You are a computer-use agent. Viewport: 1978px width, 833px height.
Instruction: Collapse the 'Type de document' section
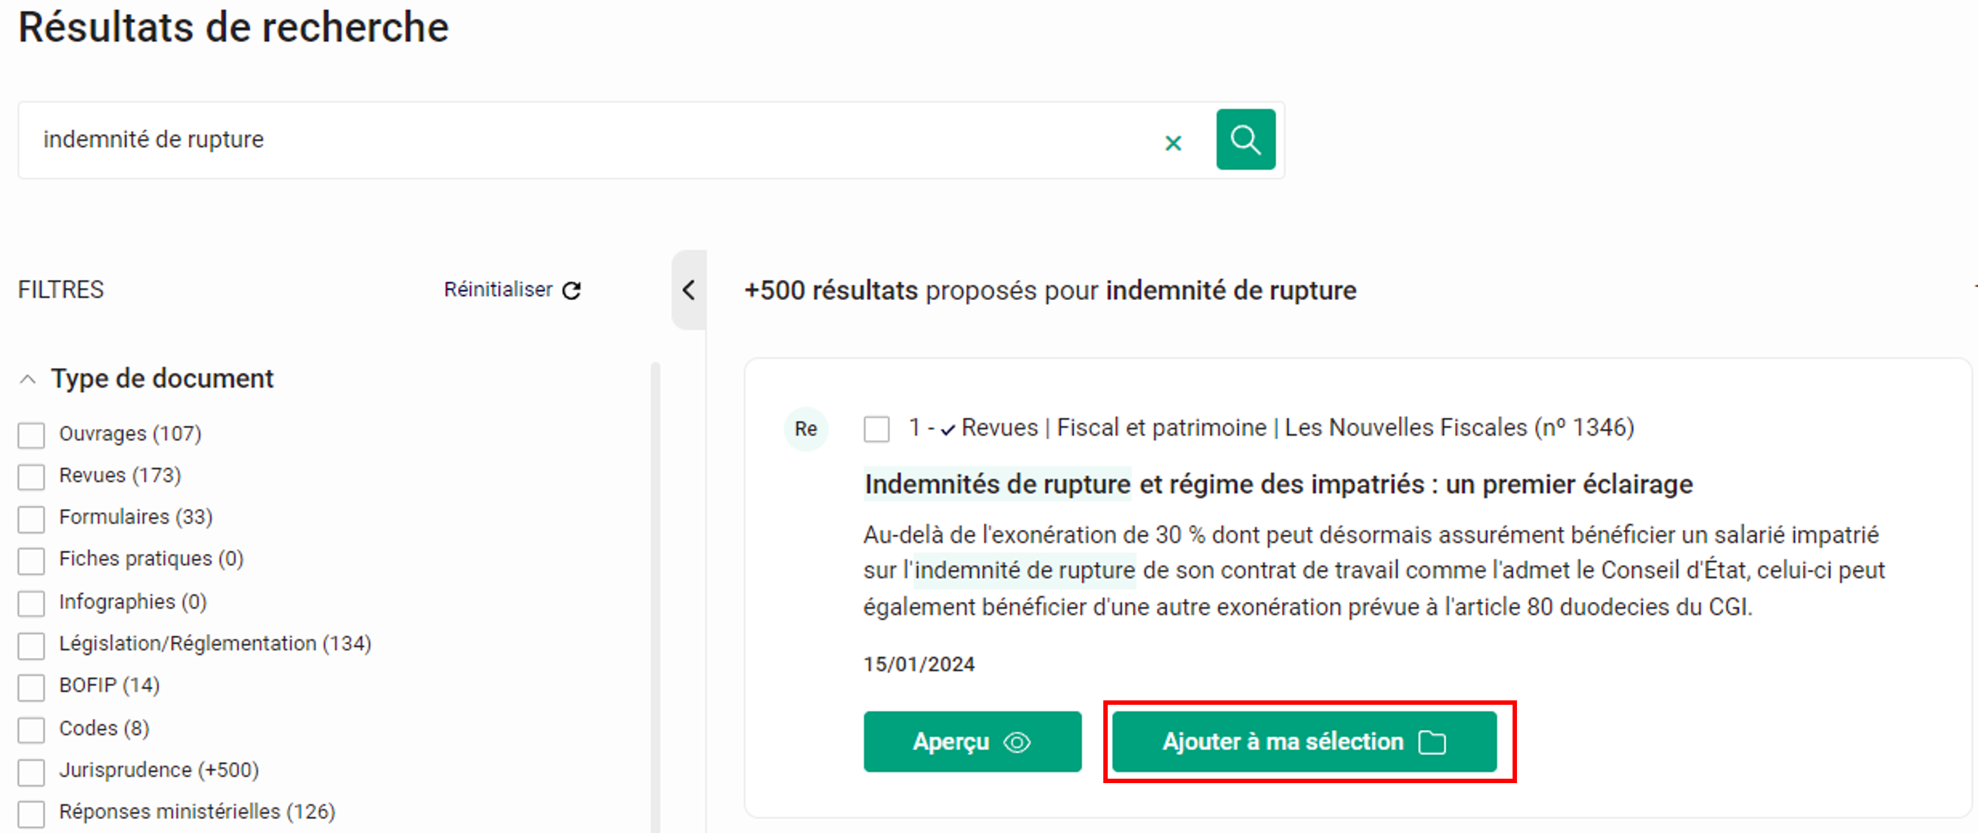tap(28, 378)
